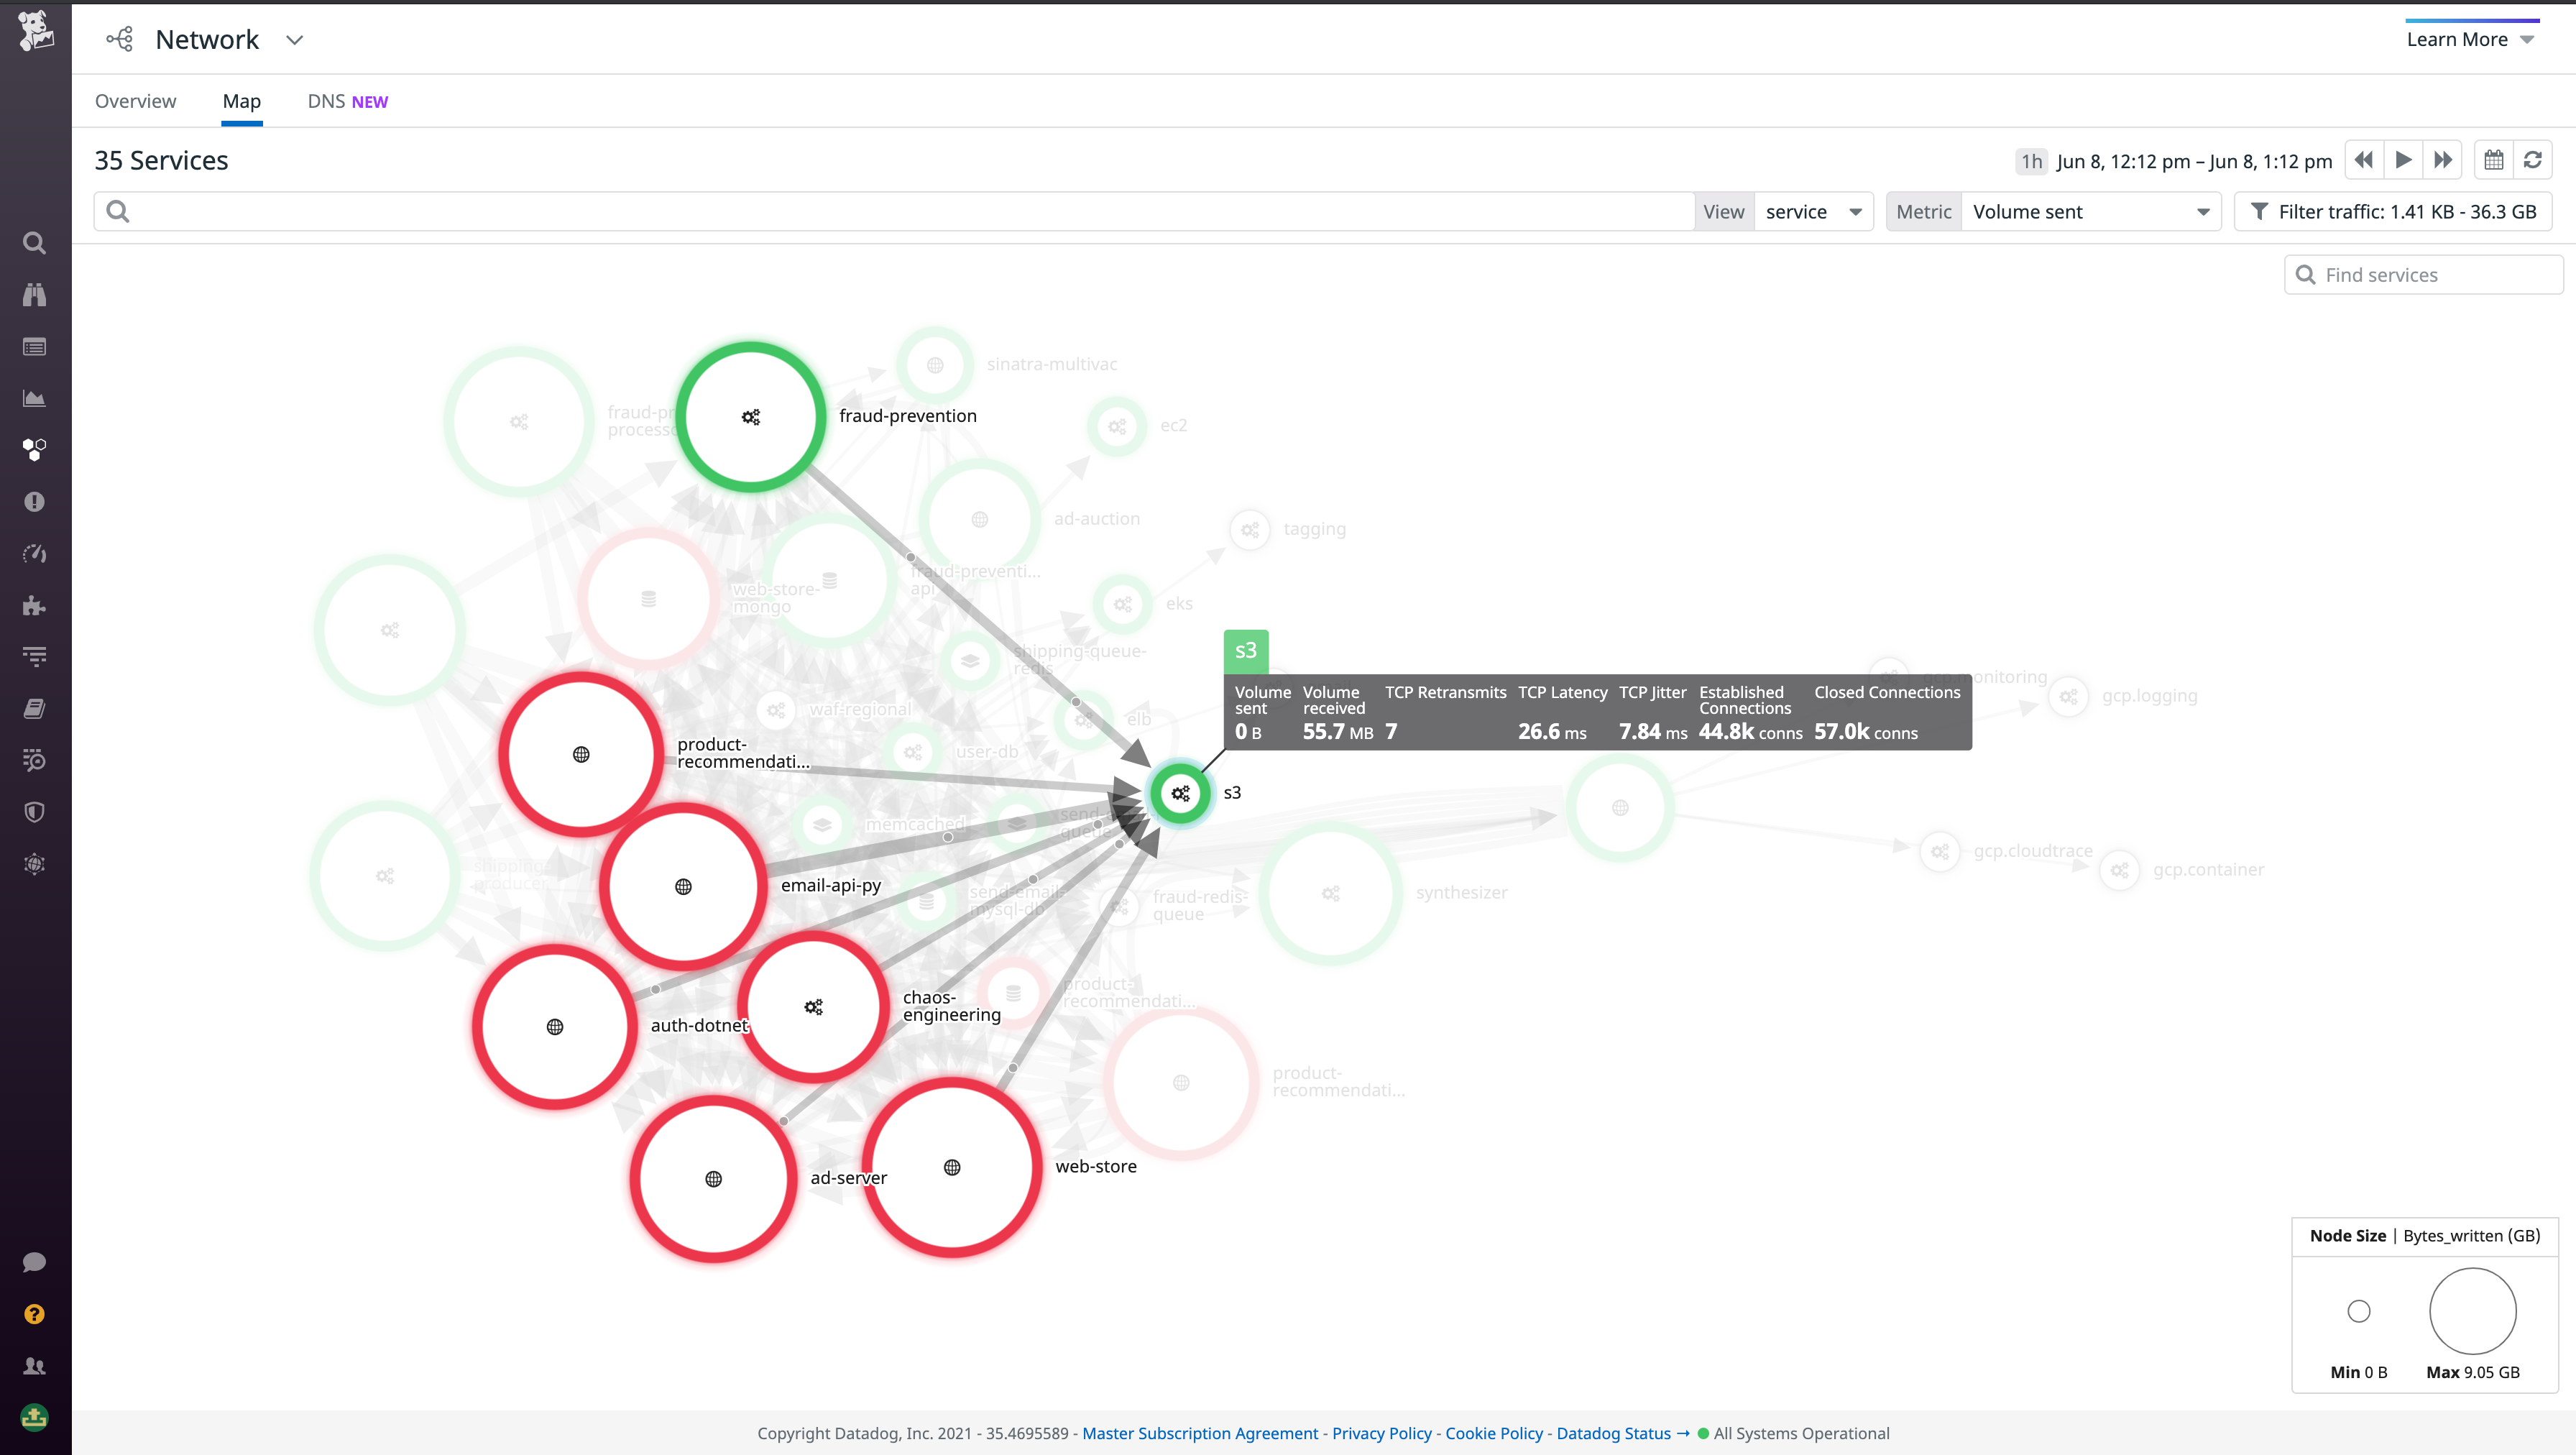Expand the Network page switcher chevron
The height and width of the screenshot is (1455, 2576).
tap(294, 41)
